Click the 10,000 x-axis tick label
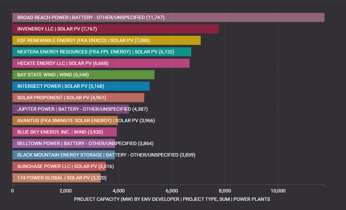This screenshot has height=210, width=346. tap(278, 191)
